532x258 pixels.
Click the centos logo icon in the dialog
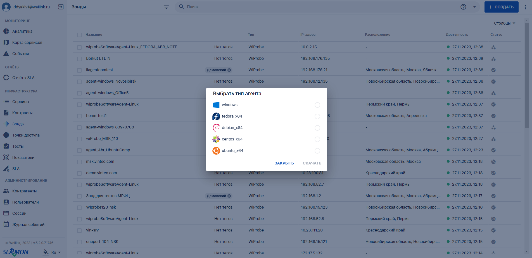click(216, 139)
